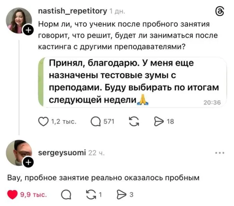
Task: Repost the nastish_repetitory thread
Action: [x=133, y=122]
